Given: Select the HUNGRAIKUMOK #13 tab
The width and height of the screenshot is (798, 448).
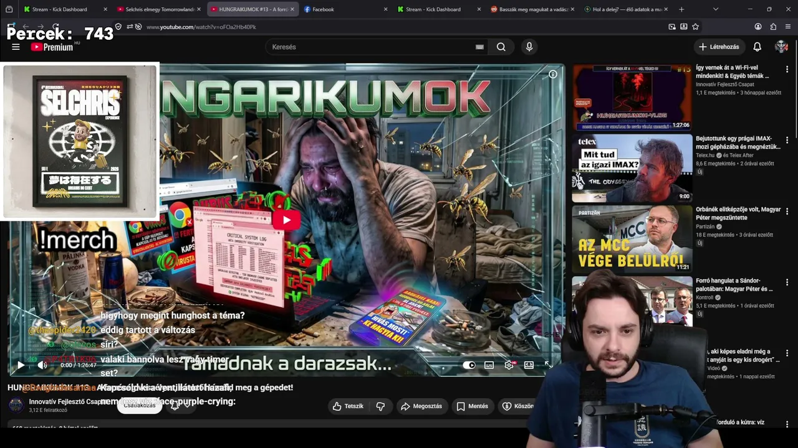Looking at the screenshot, I should tap(252, 9).
